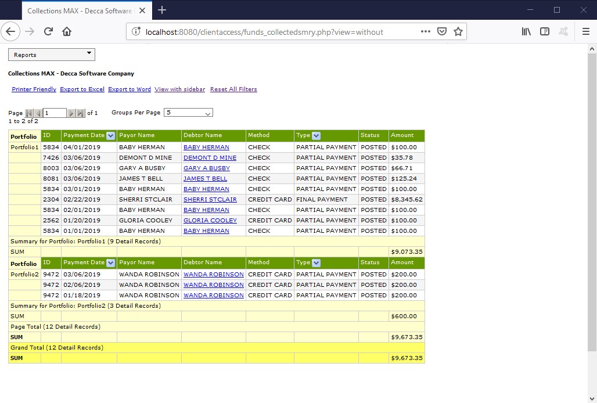Click the tracking protection shield icon
The height and width of the screenshot is (403, 597).
[x=442, y=31]
